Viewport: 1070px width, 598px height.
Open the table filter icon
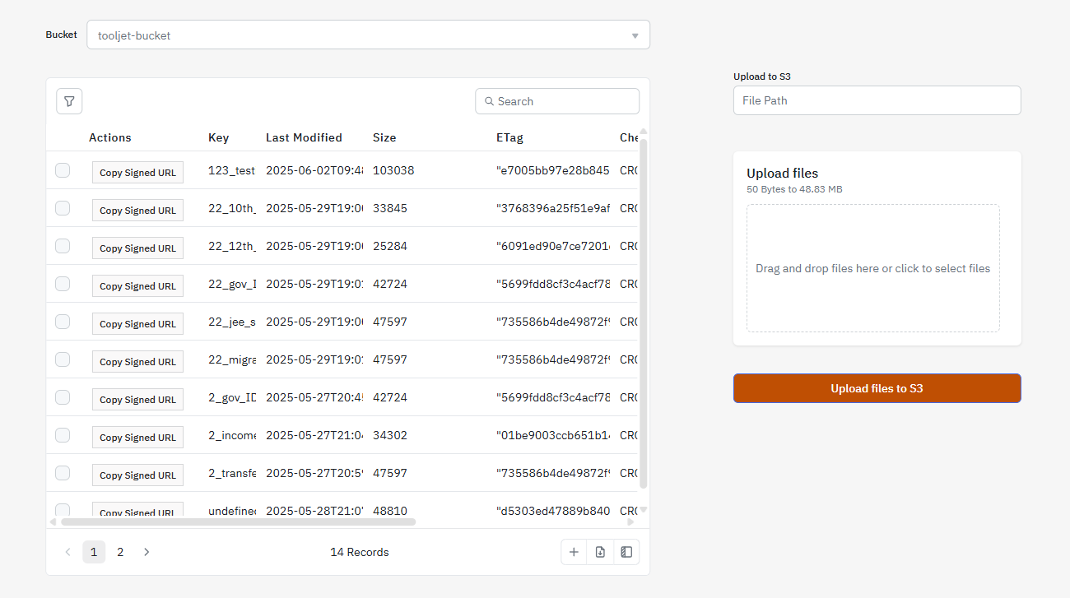click(69, 101)
